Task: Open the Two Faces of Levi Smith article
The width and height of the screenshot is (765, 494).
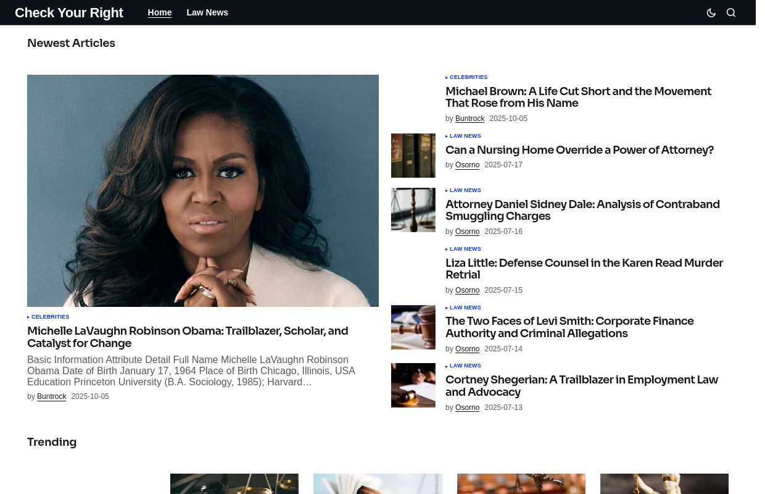Action: 569,327
